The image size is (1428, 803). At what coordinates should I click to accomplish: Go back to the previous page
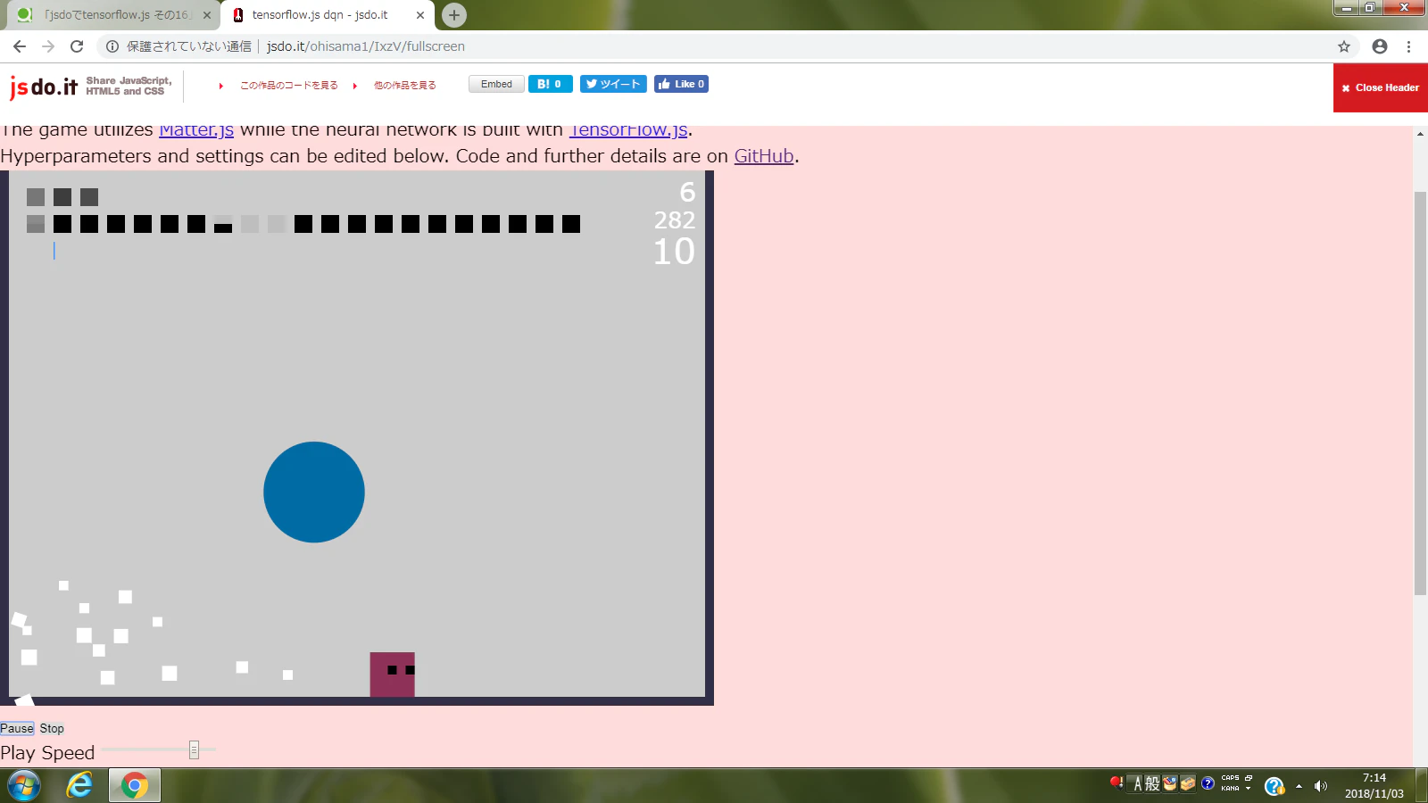pos(20,46)
